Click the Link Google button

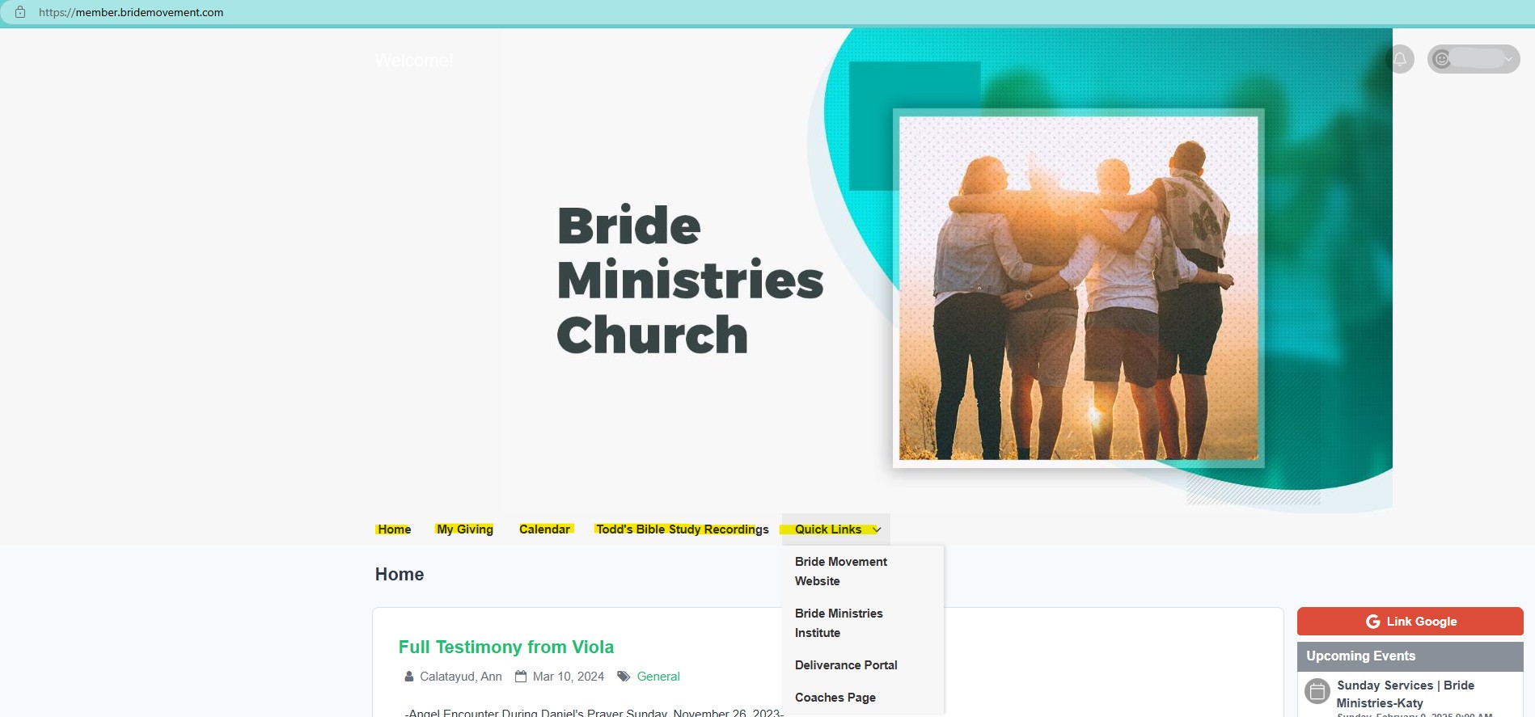point(1410,622)
